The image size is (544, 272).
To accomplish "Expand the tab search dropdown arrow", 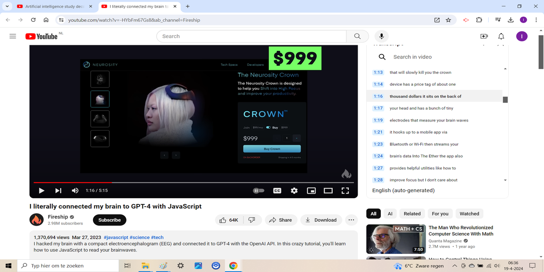I will (x=7, y=6).
